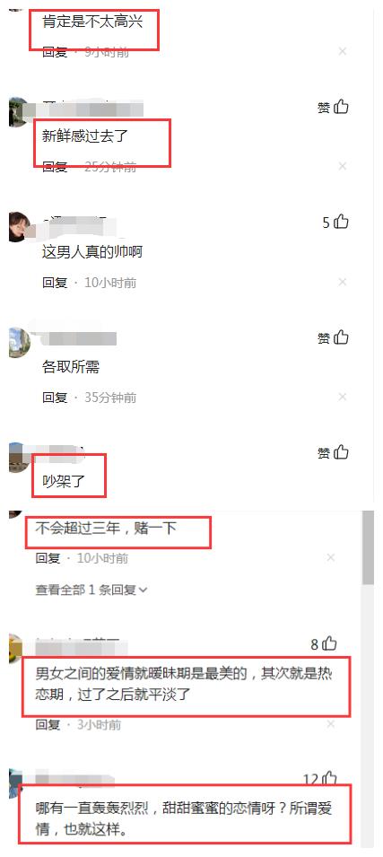Open avatar of '各取所需' commenter
This screenshot has width=383, height=857.
coord(20,342)
